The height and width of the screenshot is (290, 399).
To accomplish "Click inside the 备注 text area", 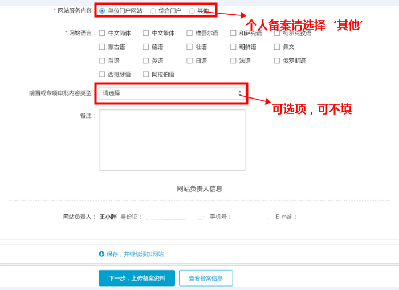I will pos(172,140).
